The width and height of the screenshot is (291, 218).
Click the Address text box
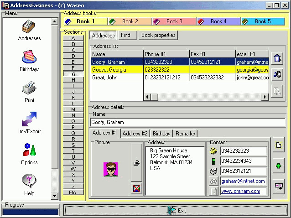click(x=175, y=171)
